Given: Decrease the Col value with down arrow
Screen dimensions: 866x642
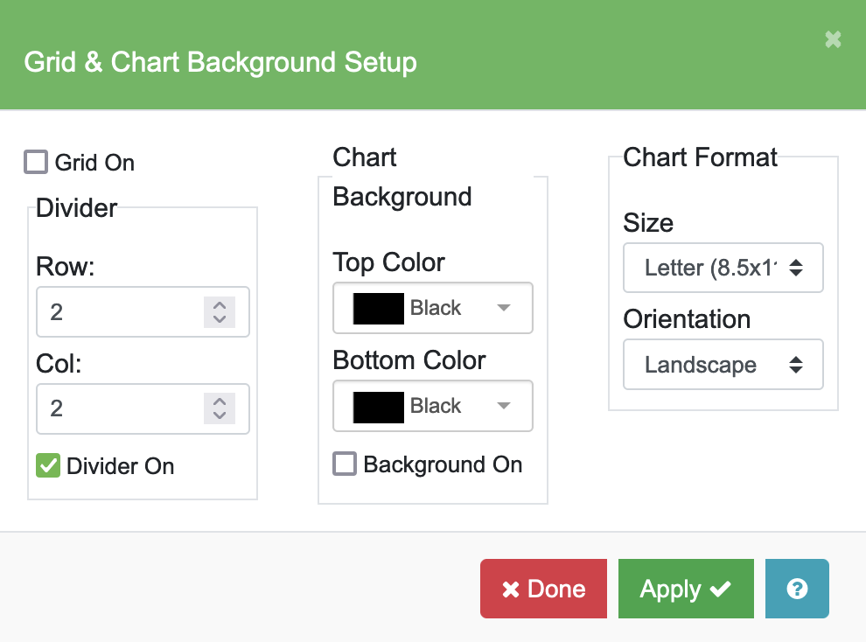Looking at the screenshot, I should (220, 415).
